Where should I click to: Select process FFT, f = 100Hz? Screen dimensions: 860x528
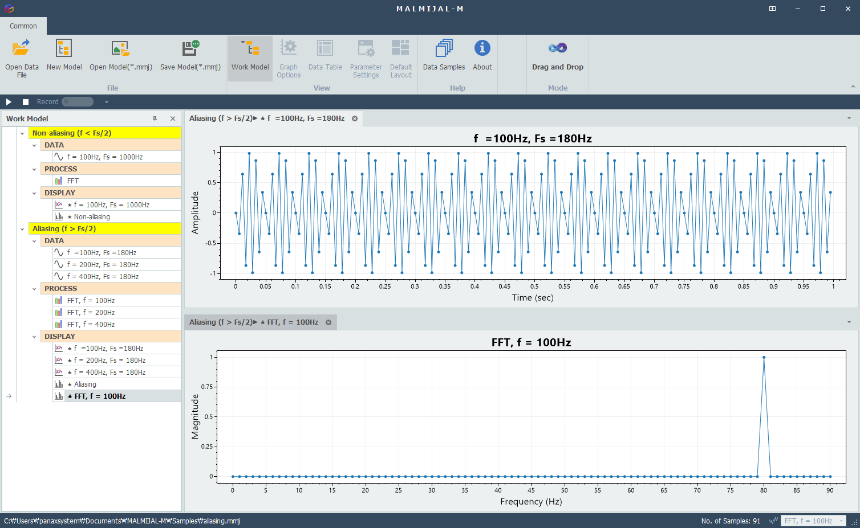[x=117, y=300]
